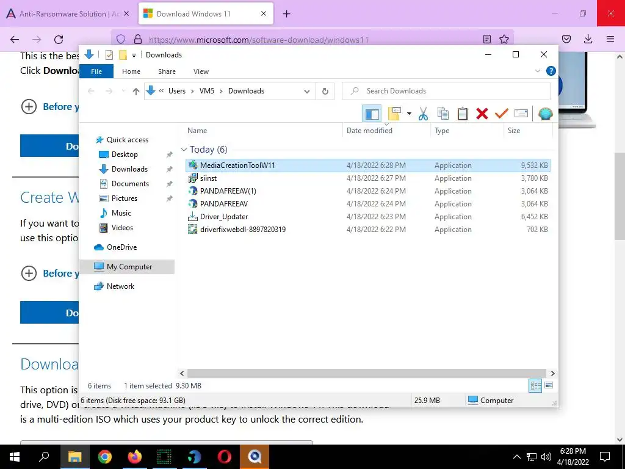
Task: Switch to the Share ribbon tab
Action: tap(167, 71)
